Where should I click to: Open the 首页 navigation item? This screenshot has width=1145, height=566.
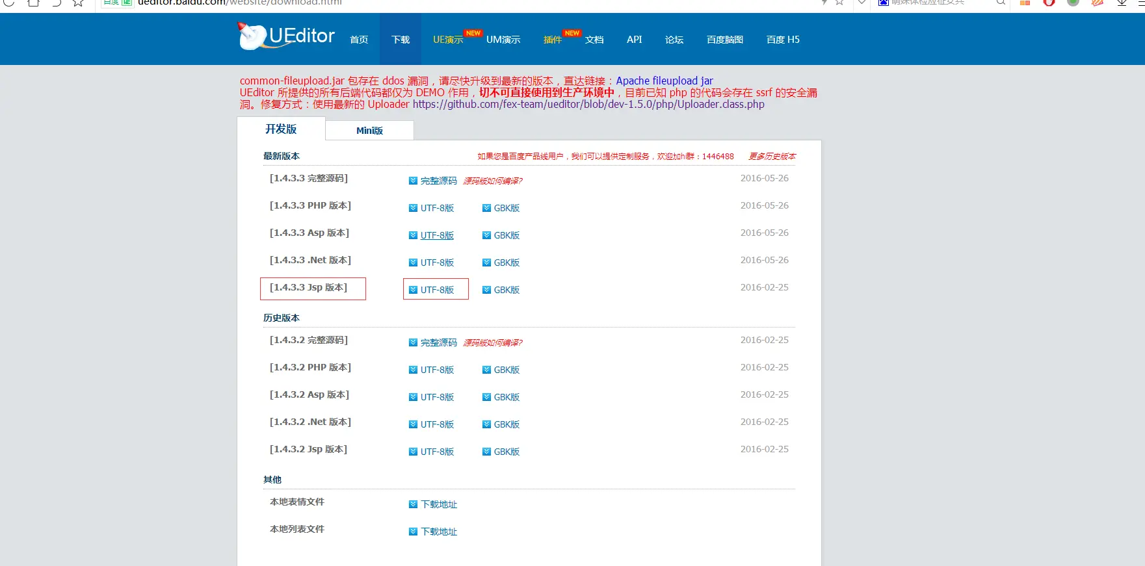359,40
